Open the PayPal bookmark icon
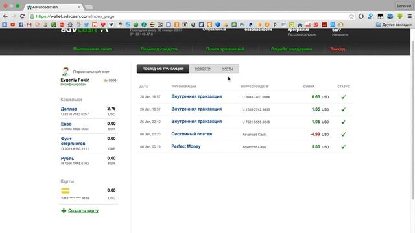The image size is (415, 233). 250,25
